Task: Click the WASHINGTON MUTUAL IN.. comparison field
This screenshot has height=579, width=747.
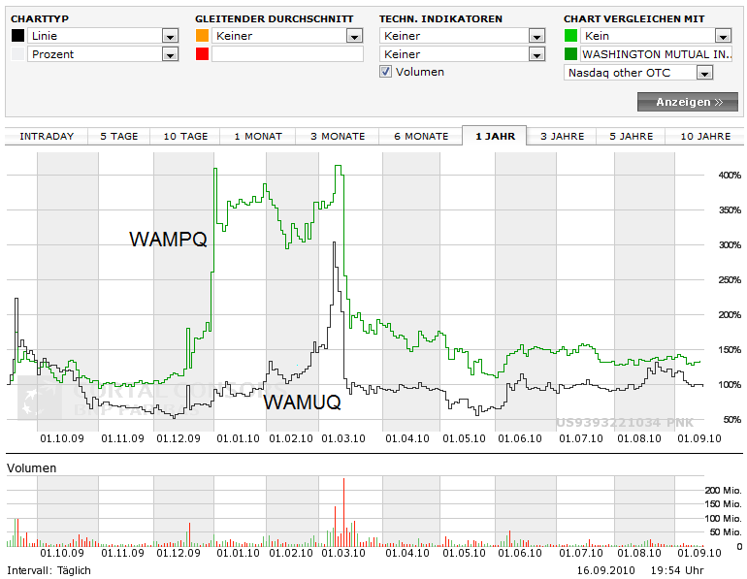Action: 656,54
